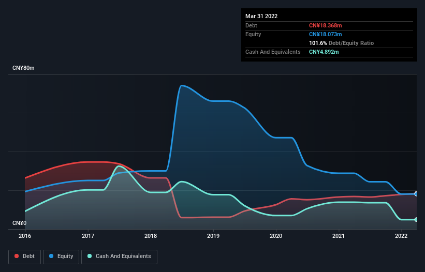Click the Debt row label in tooltip

[251, 25]
